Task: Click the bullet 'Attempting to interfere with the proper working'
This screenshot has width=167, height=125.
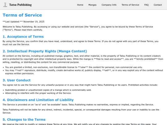Action: [38, 93]
